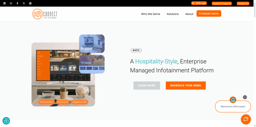This screenshot has width=256, height=127.
Task: Expand the About menu
Action: click(189, 14)
